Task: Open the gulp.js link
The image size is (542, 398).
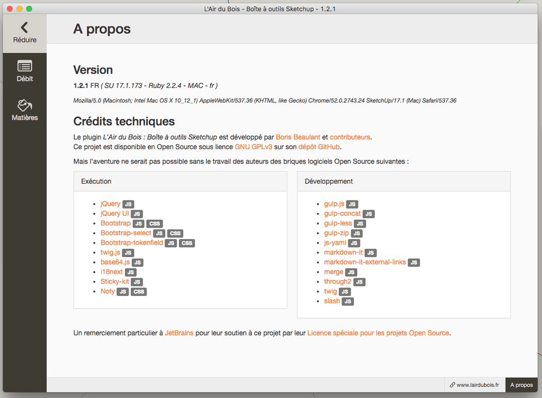Action: click(x=334, y=204)
